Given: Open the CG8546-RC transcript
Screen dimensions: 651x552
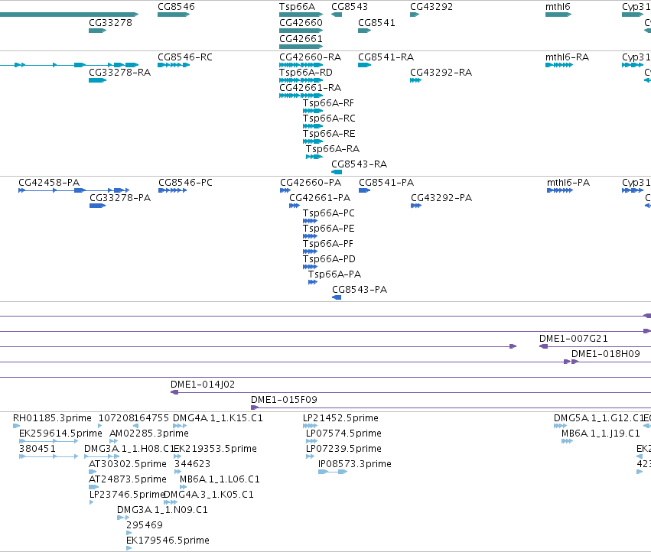Looking at the screenshot, I should click(x=174, y=65).
